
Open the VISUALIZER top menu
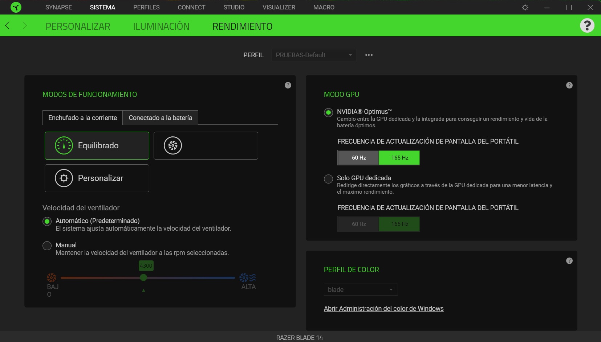(x=279, y=7)
